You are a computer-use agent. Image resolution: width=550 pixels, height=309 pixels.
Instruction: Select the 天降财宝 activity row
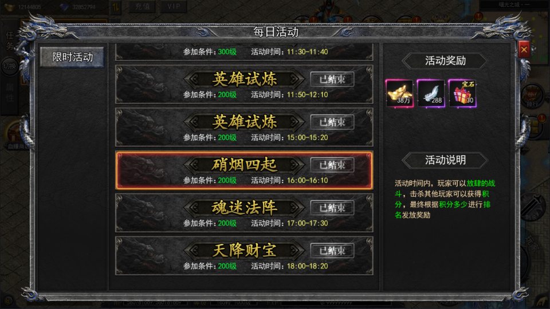[x=244, y=255]
